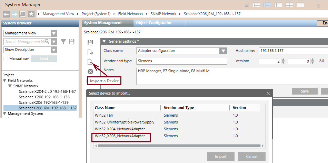328x163 pixels.
Task: Select the single-pane layout icon
Action: [300, 5]
